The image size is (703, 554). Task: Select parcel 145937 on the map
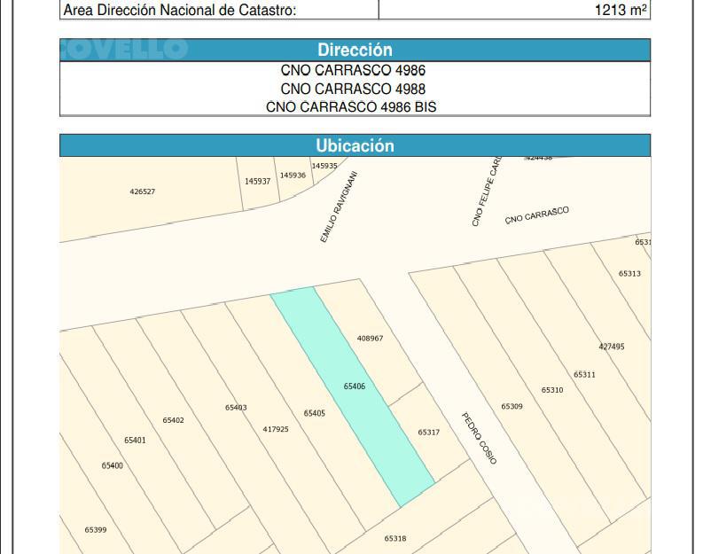tap(257, 182)
